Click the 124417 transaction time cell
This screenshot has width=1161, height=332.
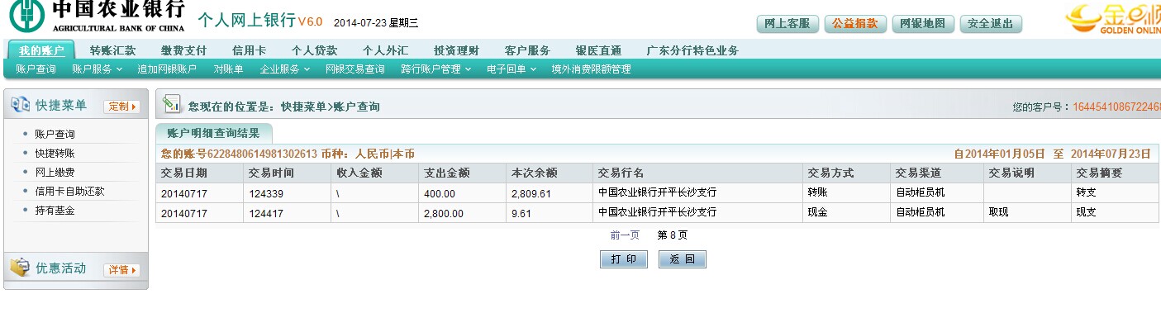(287, 213)
